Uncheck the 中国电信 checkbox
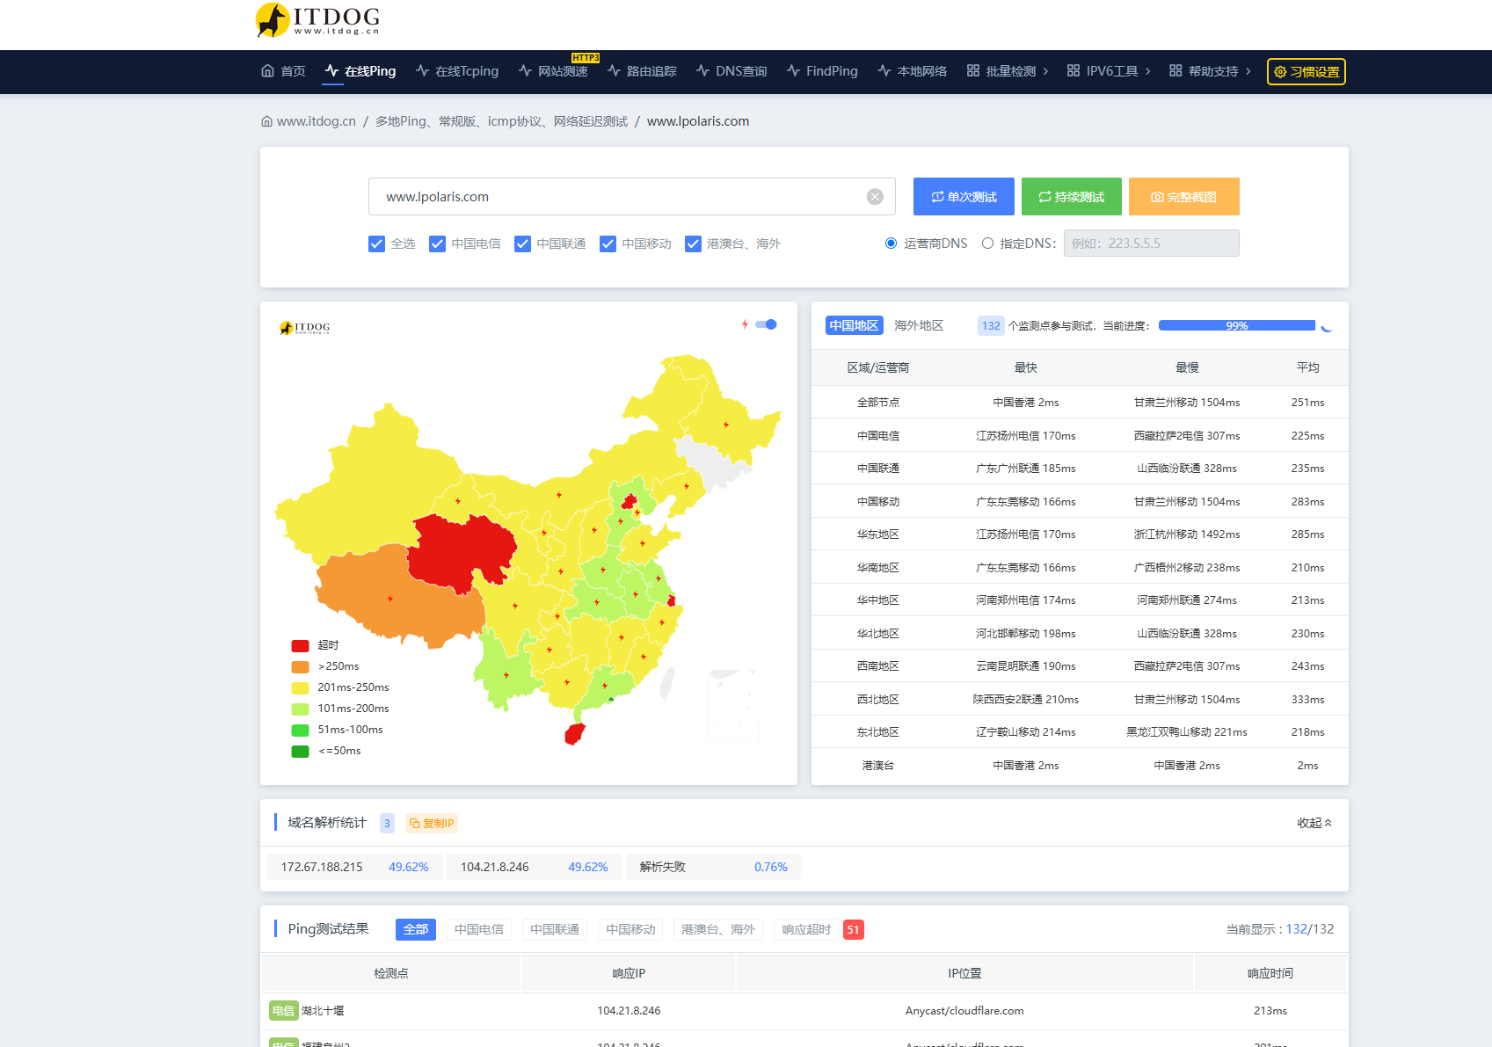The image size is (1492, 1047). (x=437, y=244)
